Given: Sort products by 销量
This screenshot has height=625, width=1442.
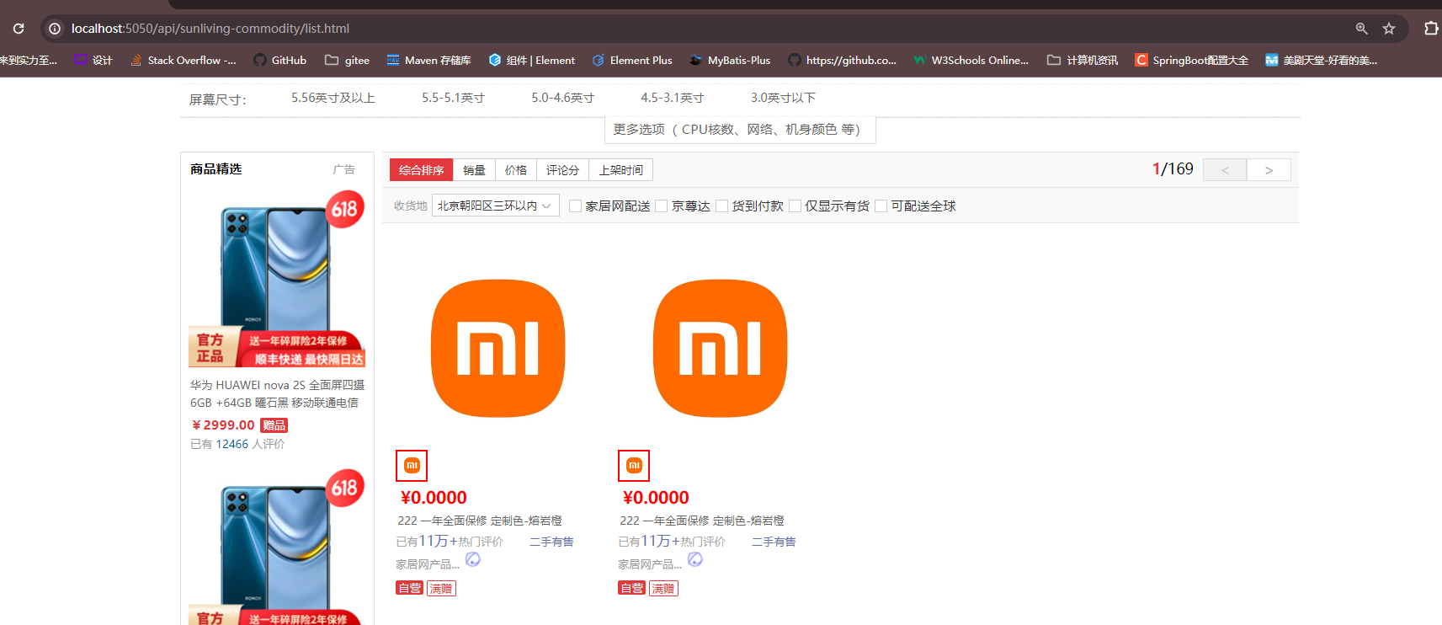Looking at the screenshot, I should click(474, 170).
